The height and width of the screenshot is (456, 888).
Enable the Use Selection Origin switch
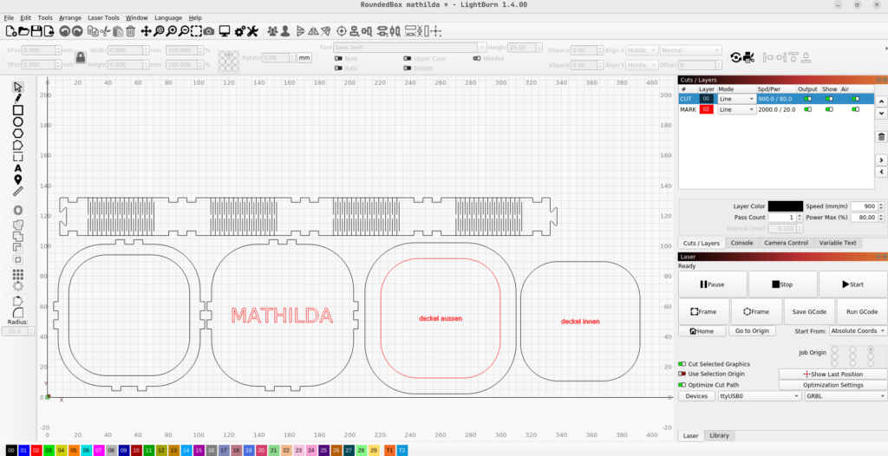click(682, 374)
